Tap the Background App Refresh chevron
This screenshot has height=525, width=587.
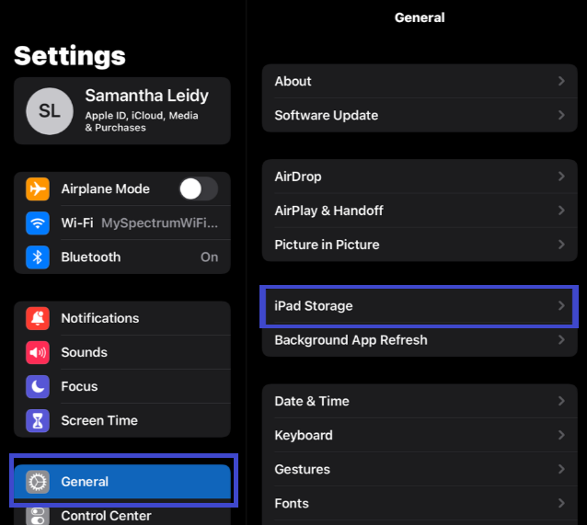click(x=561, y=340)
